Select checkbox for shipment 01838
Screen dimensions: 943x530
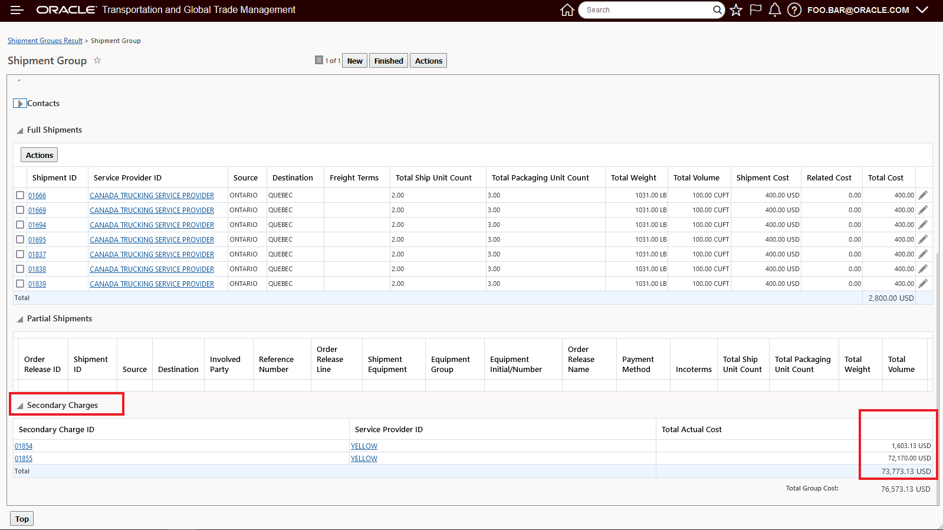[20, 269]
